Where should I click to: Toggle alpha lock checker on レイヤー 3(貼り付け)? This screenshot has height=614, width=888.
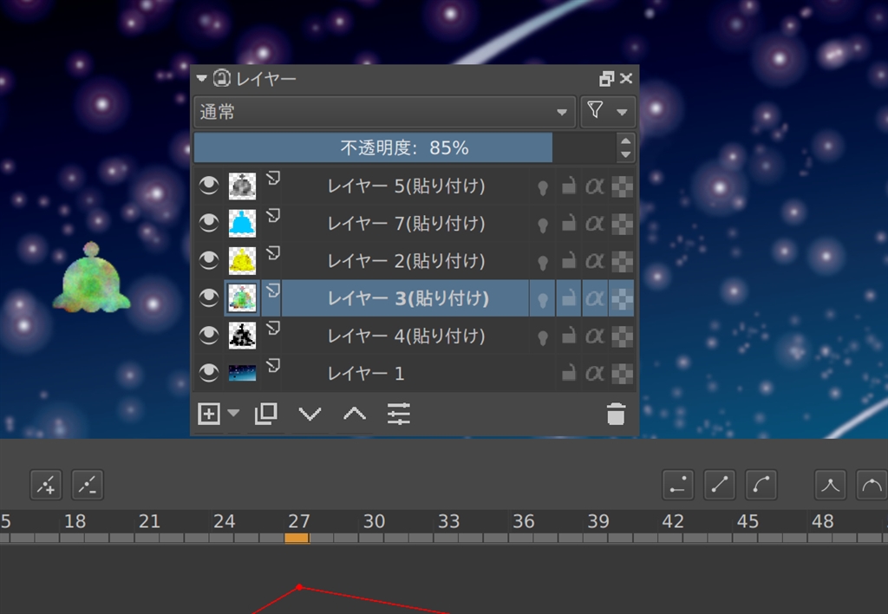coord(622,298)
